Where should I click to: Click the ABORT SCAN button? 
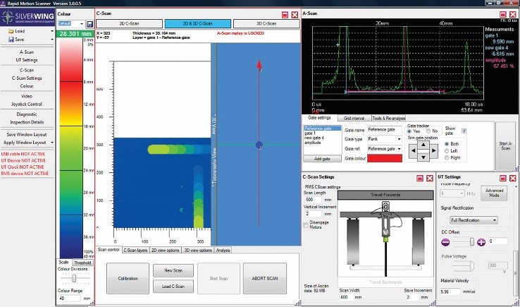[264, 278]
